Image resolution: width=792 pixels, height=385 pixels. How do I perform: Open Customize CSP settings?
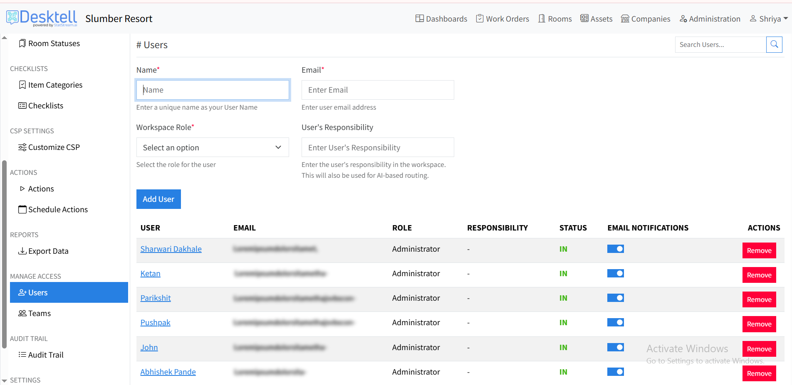(x=54, y=147)
